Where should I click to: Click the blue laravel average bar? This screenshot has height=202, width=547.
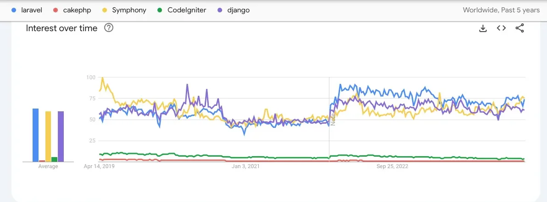[x=35, y=135]
